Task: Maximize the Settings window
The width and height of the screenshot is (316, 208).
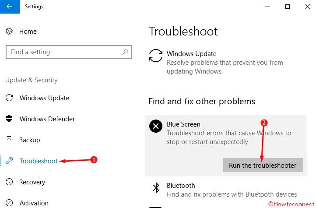Action: pyautogui.click(x=288, y=7)
